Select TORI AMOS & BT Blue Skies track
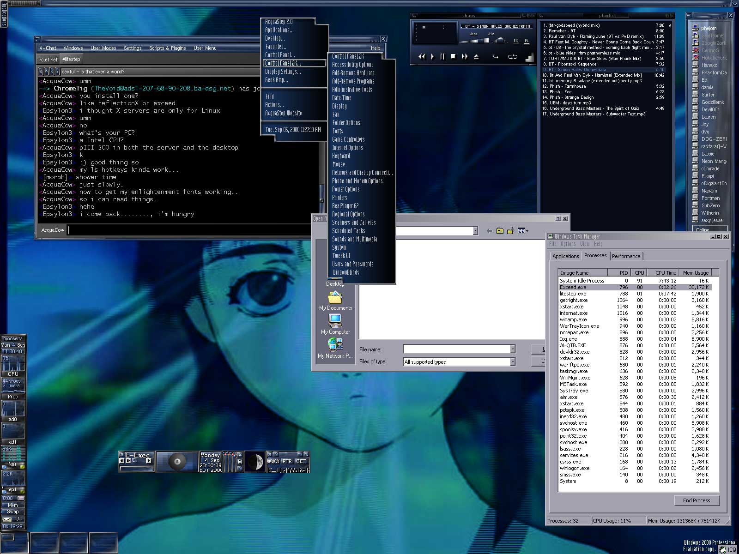The height and width of the screenshot is (554, 739). click(604, 59)
